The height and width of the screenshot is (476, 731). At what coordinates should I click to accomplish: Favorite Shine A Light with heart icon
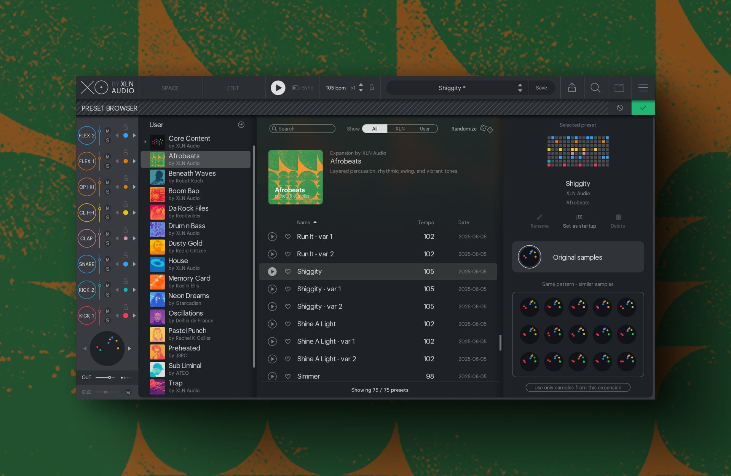click(288, 324)
